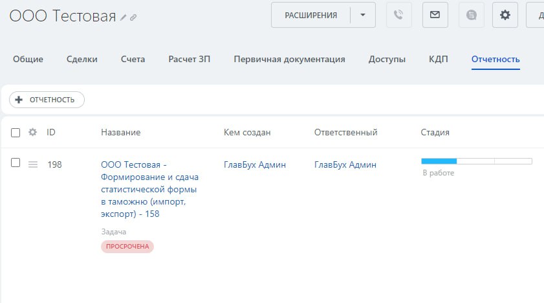Open the ГлавБух Админ link in the Ответственный column
This screenshot has width=544, height=303.
pyautogui.click(x=345, y=164)
